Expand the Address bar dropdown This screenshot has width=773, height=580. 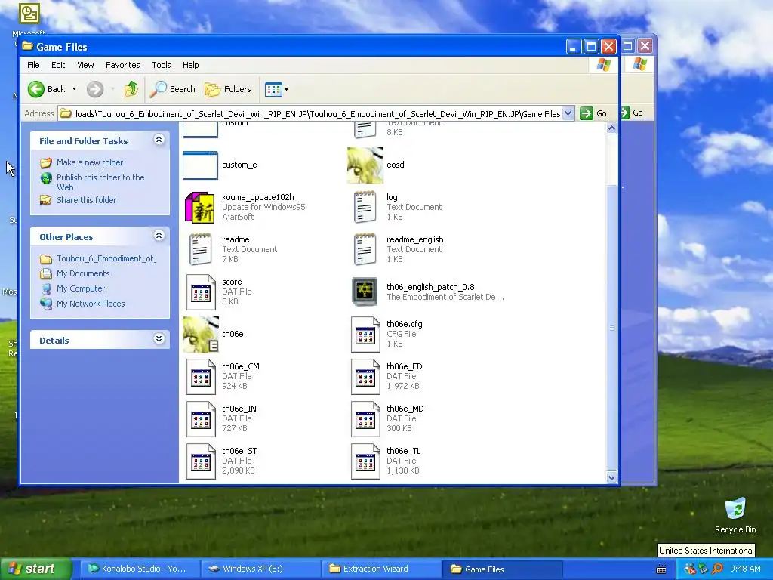point(568,113)
